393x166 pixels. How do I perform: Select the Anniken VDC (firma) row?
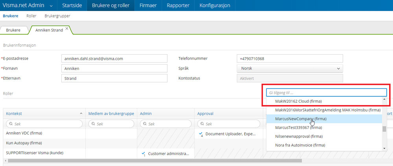pos(24,133)
